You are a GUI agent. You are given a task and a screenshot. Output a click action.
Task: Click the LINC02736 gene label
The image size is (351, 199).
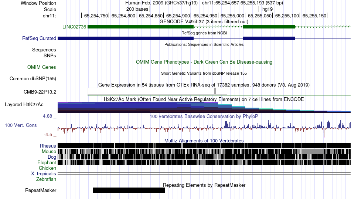74,27
